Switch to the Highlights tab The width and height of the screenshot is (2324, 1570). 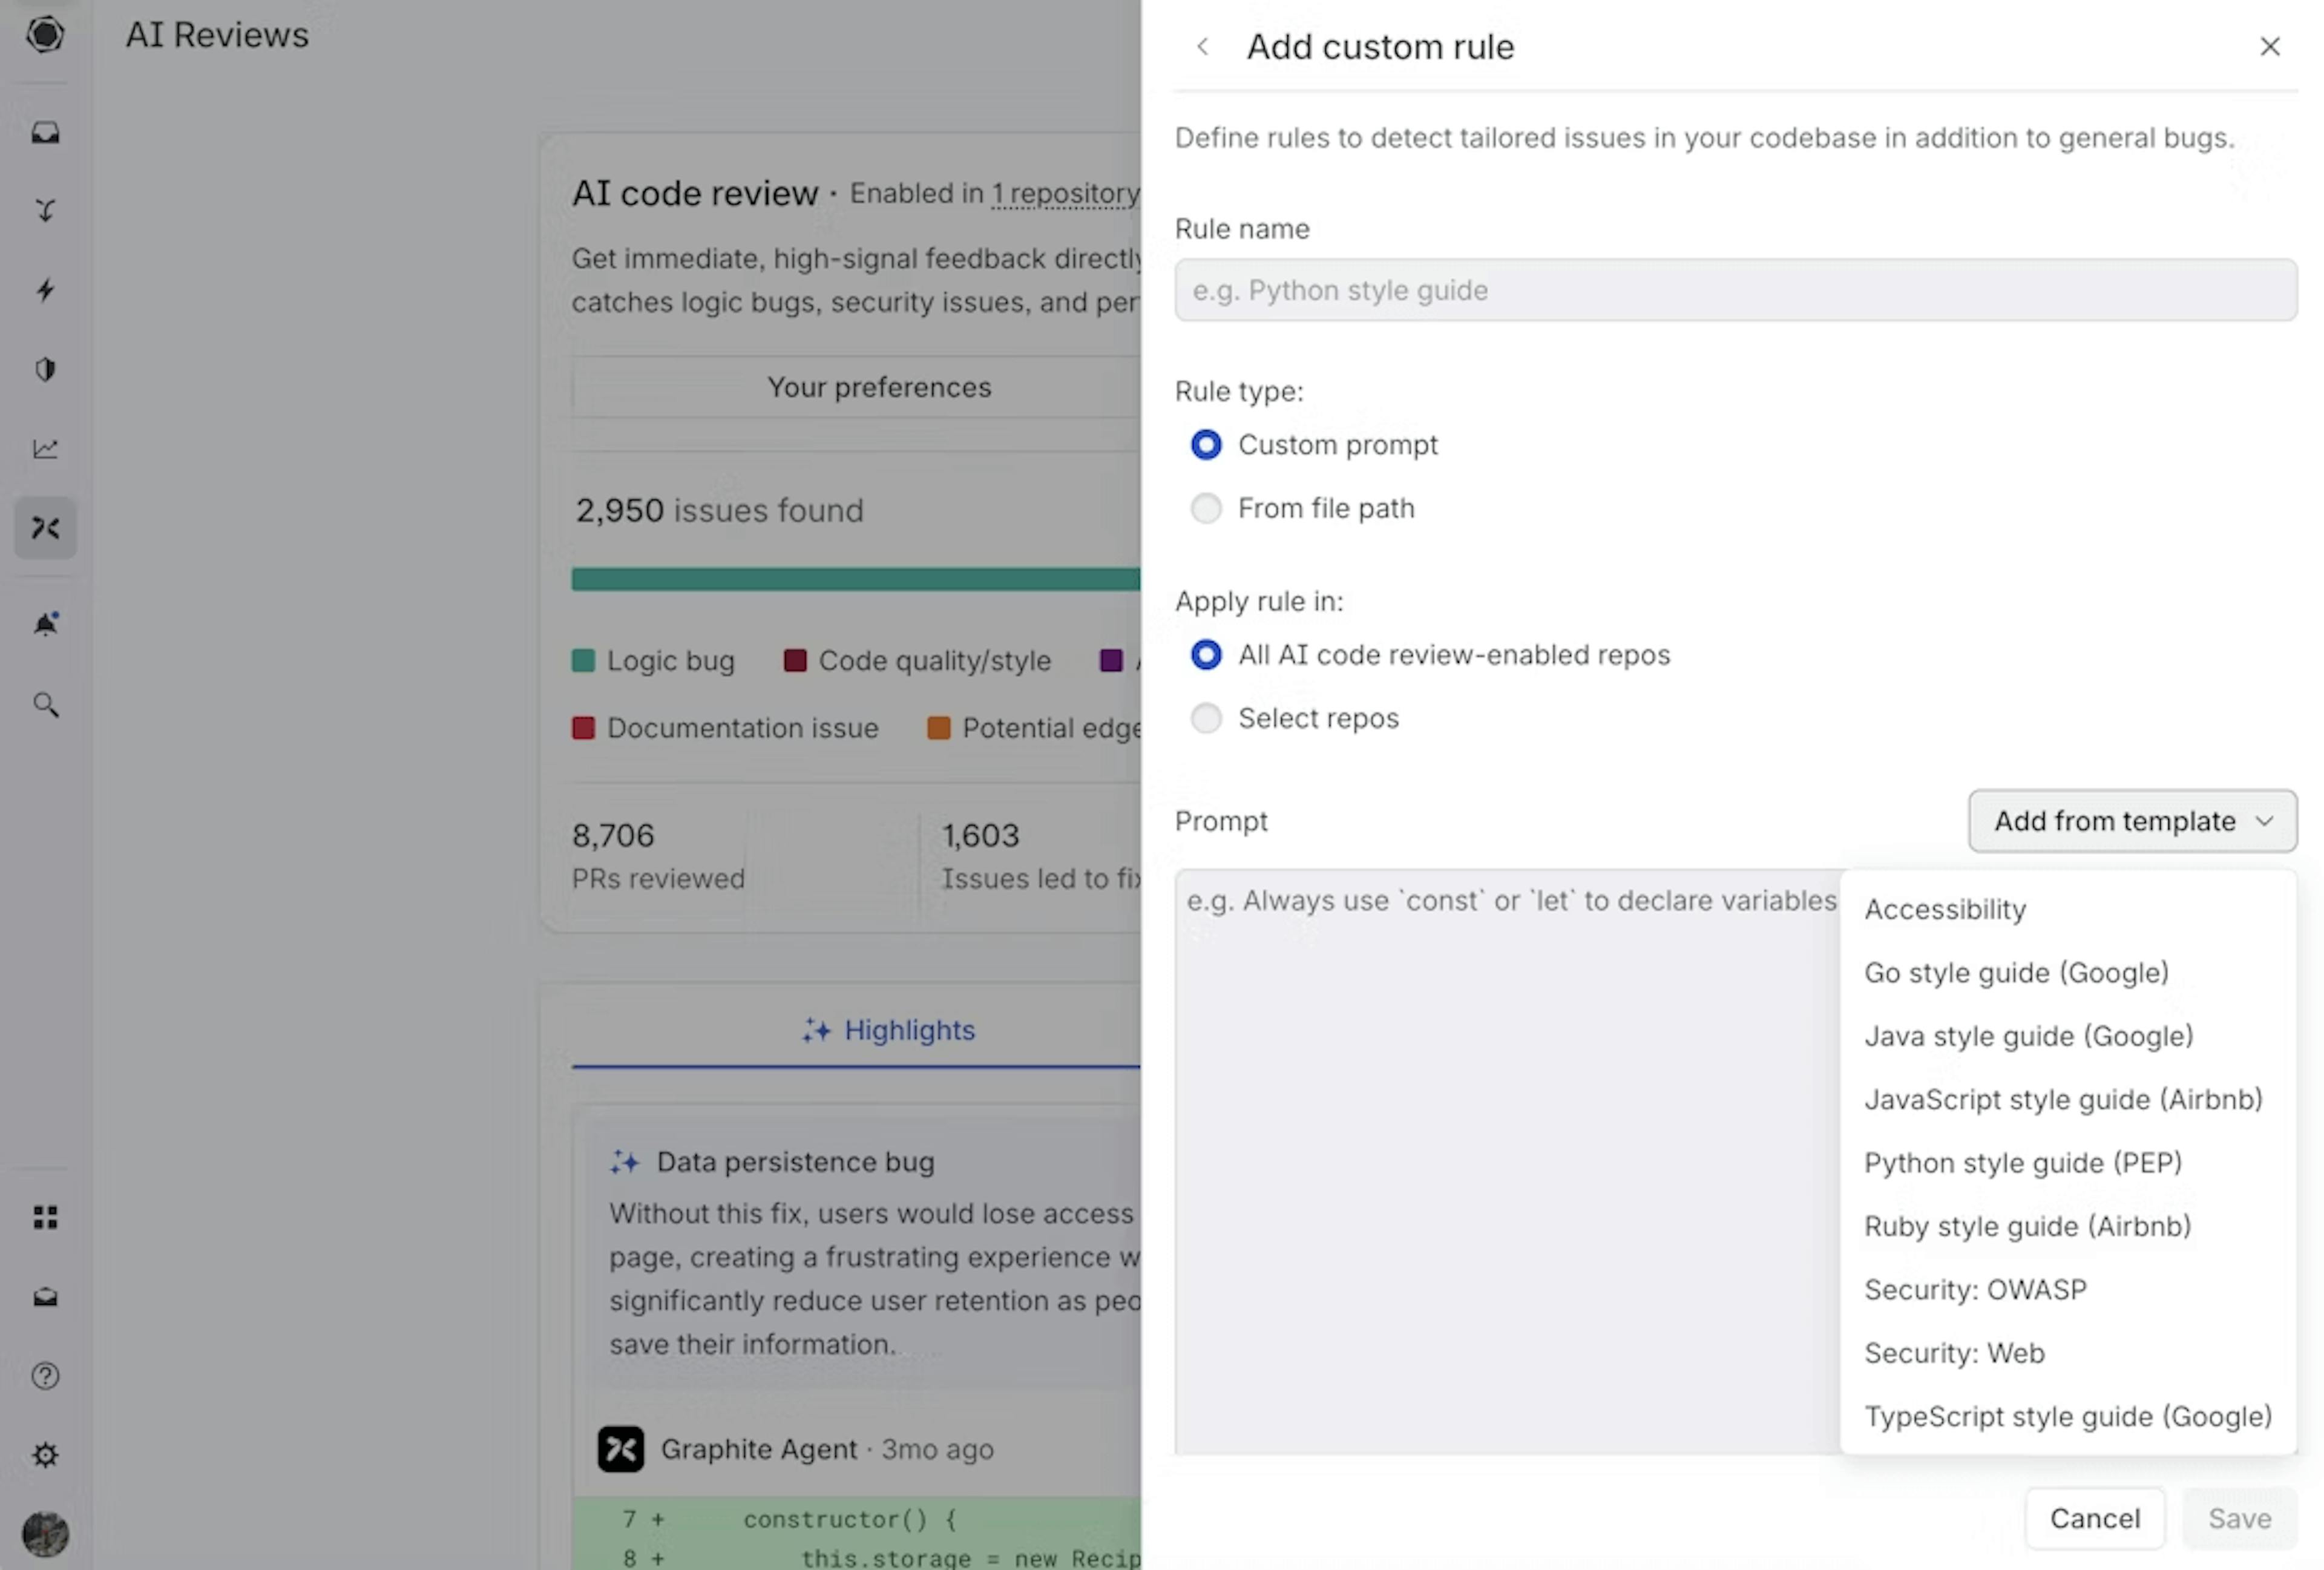click(x=888, y=1031)
